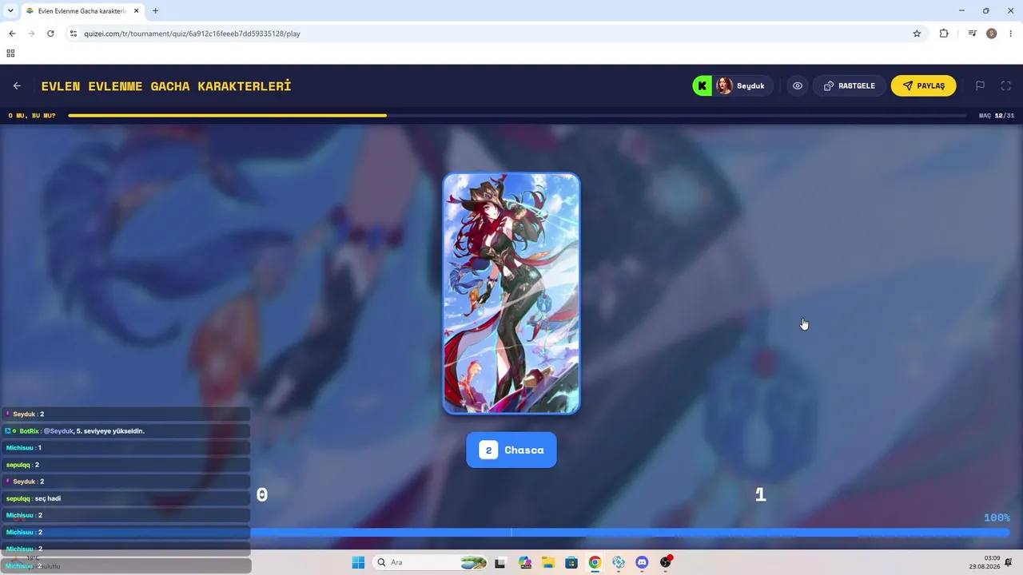Image resolution: width=1023 pixels, height=575 pixels.
Task: Click BotRix level-up chat message
Action: point(126,431)
